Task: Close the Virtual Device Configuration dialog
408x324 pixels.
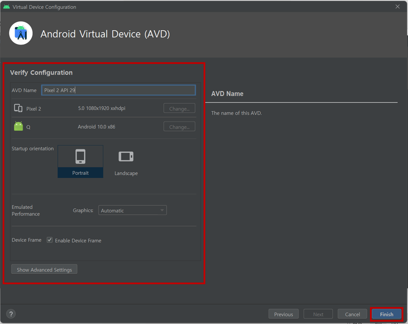Action: point(398,7)
